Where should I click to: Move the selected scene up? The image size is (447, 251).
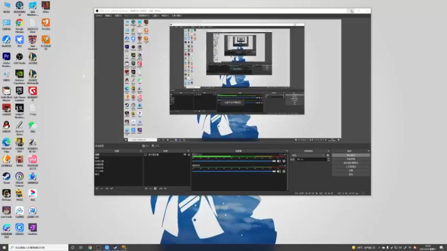click(107, 189)
